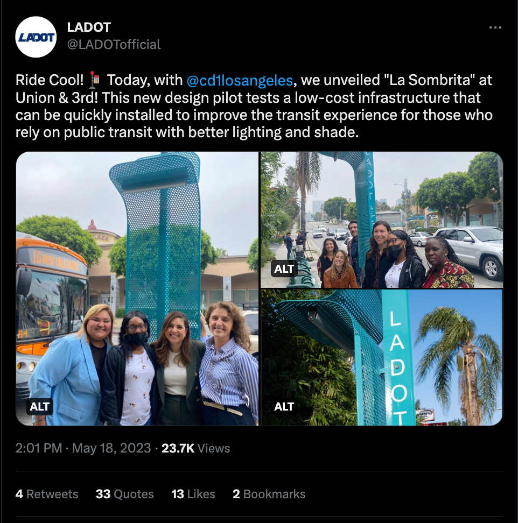Show ALT text on LADOT sign photo

coord(284,407)
